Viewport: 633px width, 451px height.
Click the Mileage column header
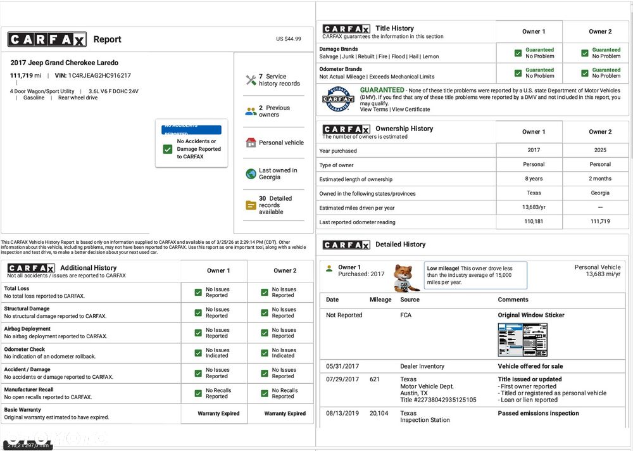380,300
